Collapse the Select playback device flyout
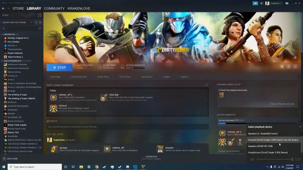 pyautogui.click(x=300, y=127)
